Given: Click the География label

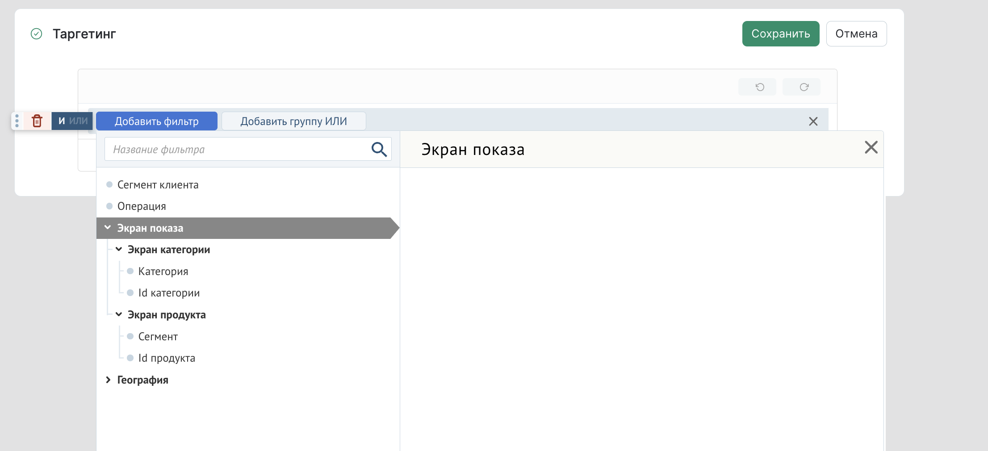Looking at the screenshot, I should (x=143, y=380).
